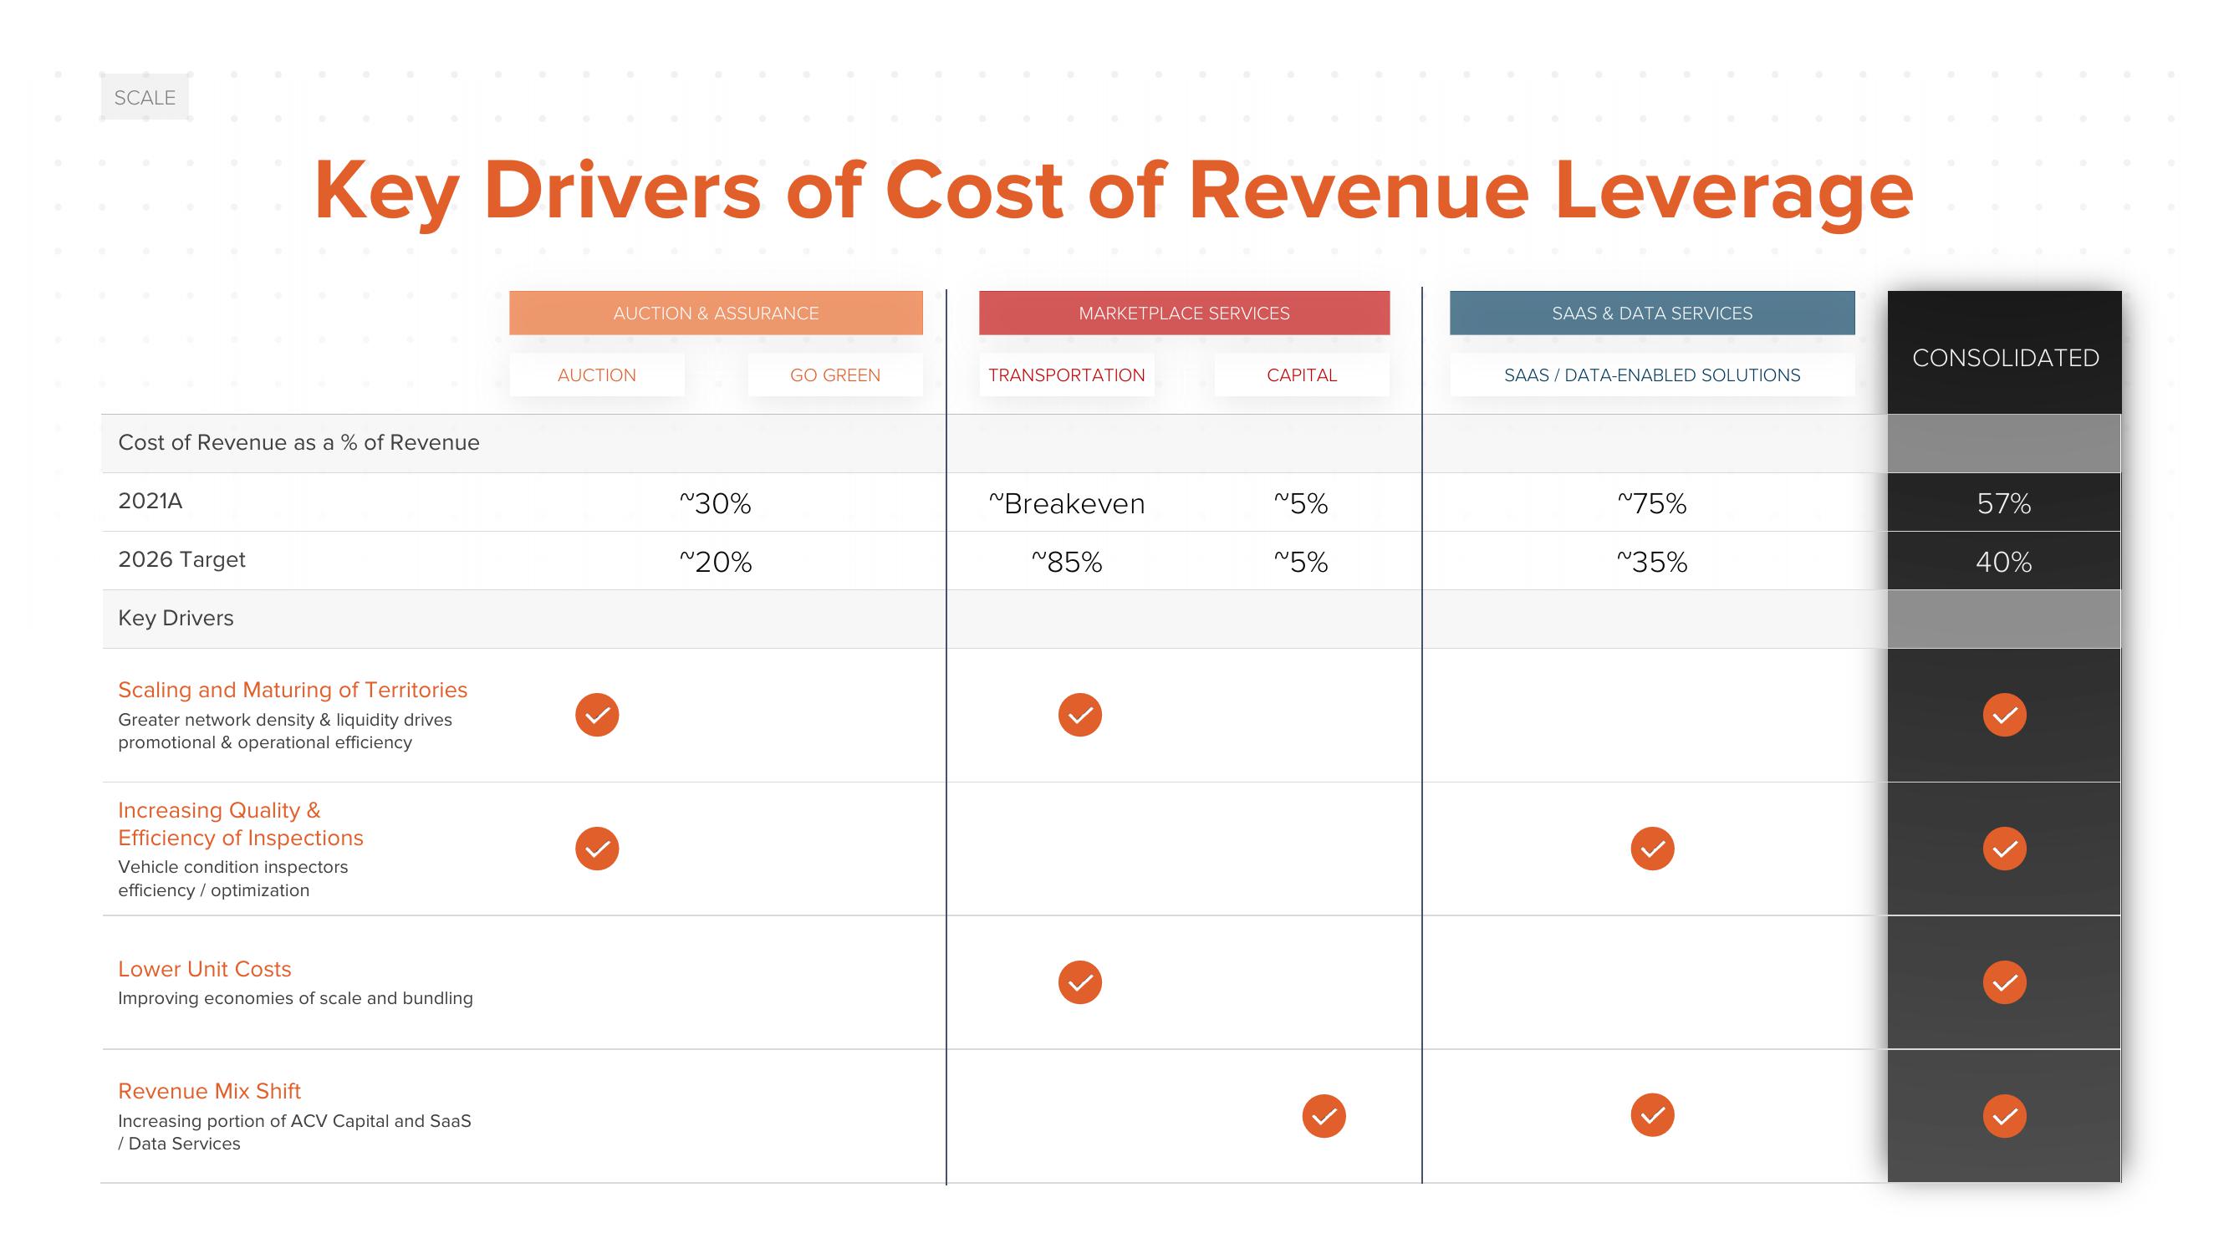
Task: Click the Greater network density description text
Action: (284, 731)
